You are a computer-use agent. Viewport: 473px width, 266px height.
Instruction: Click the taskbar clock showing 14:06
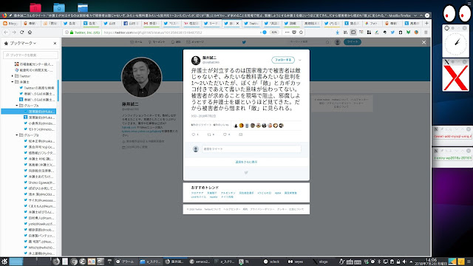pos(431,262)
